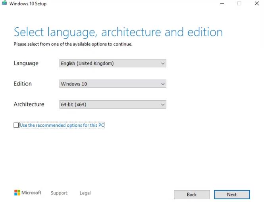
Task: Click the Microsoft logo
Action: (28, 192)
